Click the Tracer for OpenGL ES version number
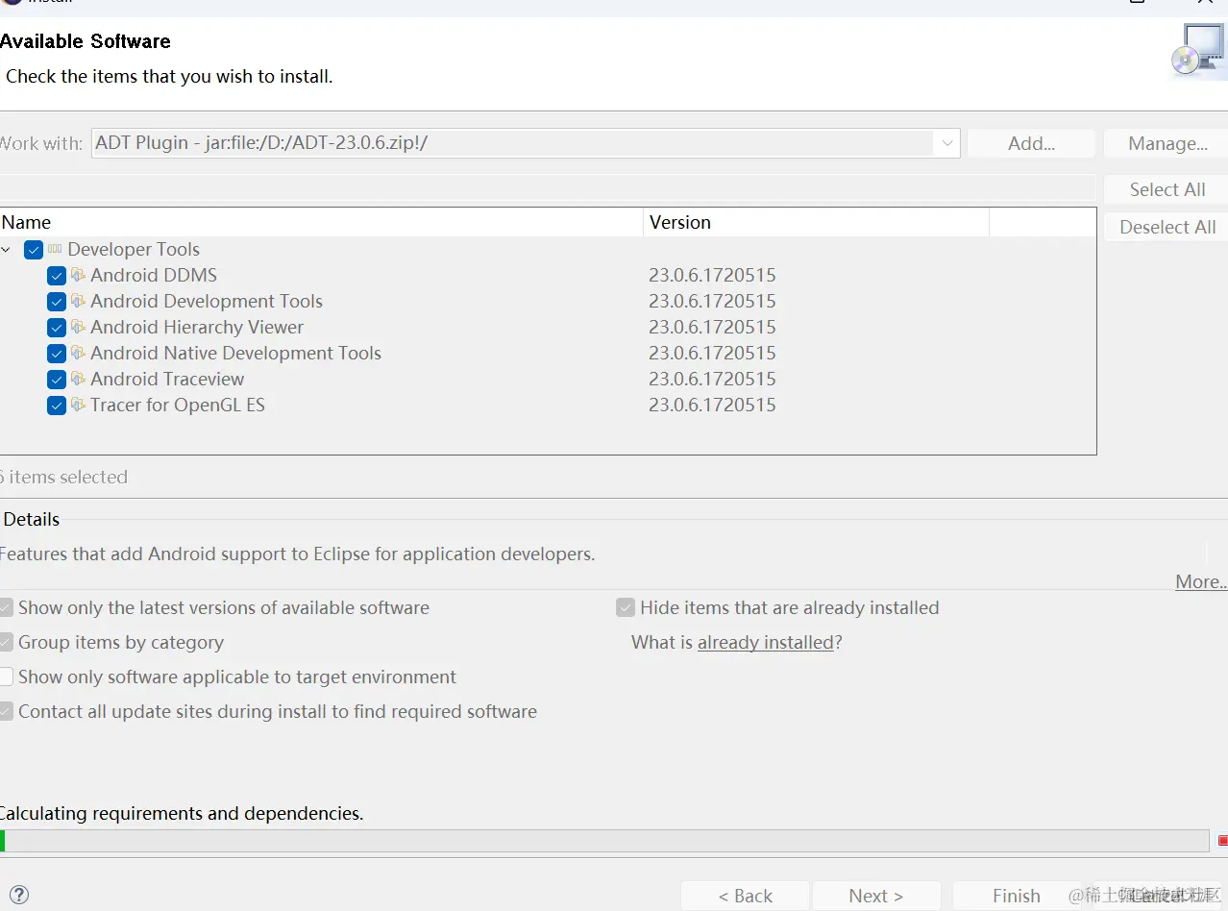The height and width of the screenshot is (911, 1228). [x=712, y=406]
